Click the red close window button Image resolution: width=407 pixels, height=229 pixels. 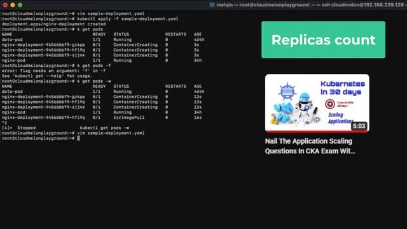tap(5, 5)
